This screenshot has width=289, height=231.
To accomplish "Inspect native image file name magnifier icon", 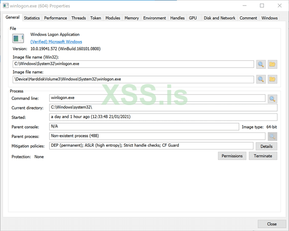I will [x=261, y=79].
